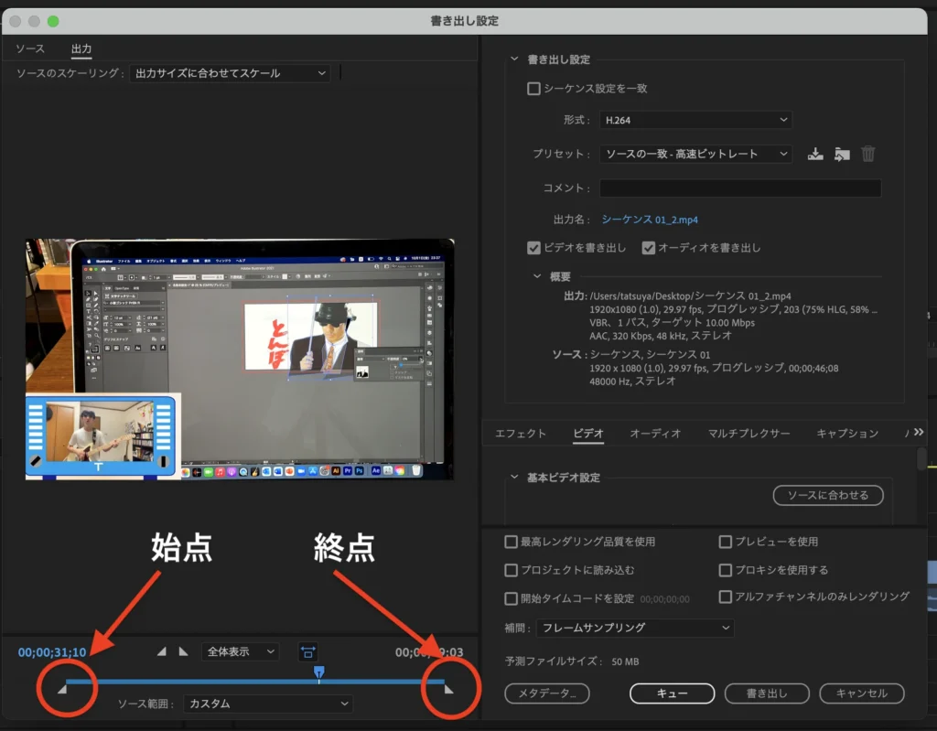Open the ソース範囲 カスタム dropdown
Image resolution: width=937 pixels, height=731 pixels.
point(268,704)
